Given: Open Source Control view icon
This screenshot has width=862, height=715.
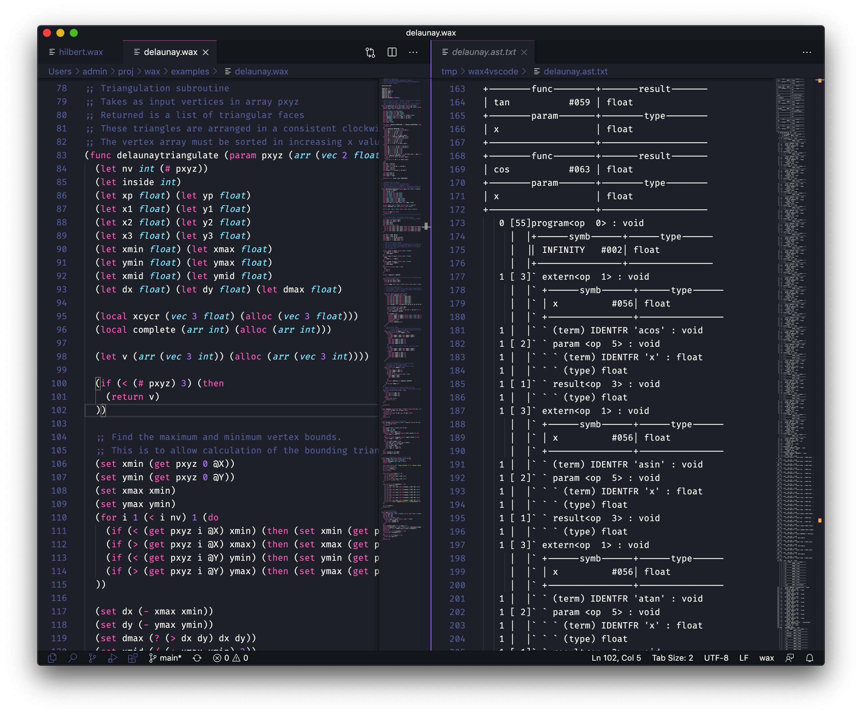Looking at the screenshot, I should (x=92, y=658).
